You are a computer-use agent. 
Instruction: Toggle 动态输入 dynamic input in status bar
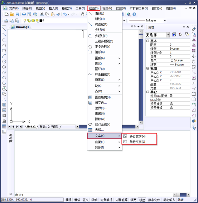click(169, 200)
